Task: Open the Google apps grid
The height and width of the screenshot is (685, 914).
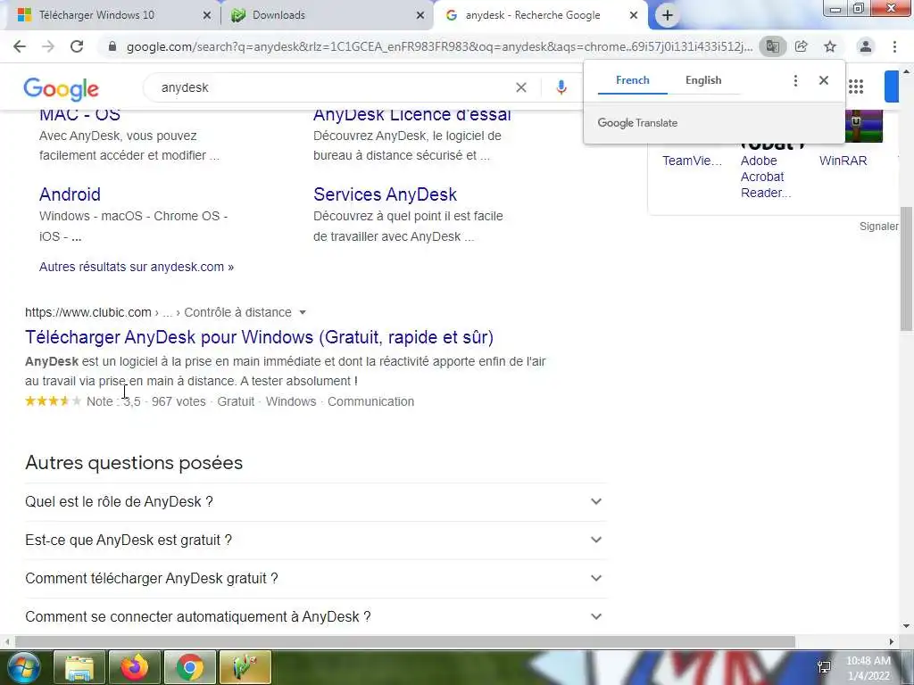Action: point(856,87)
